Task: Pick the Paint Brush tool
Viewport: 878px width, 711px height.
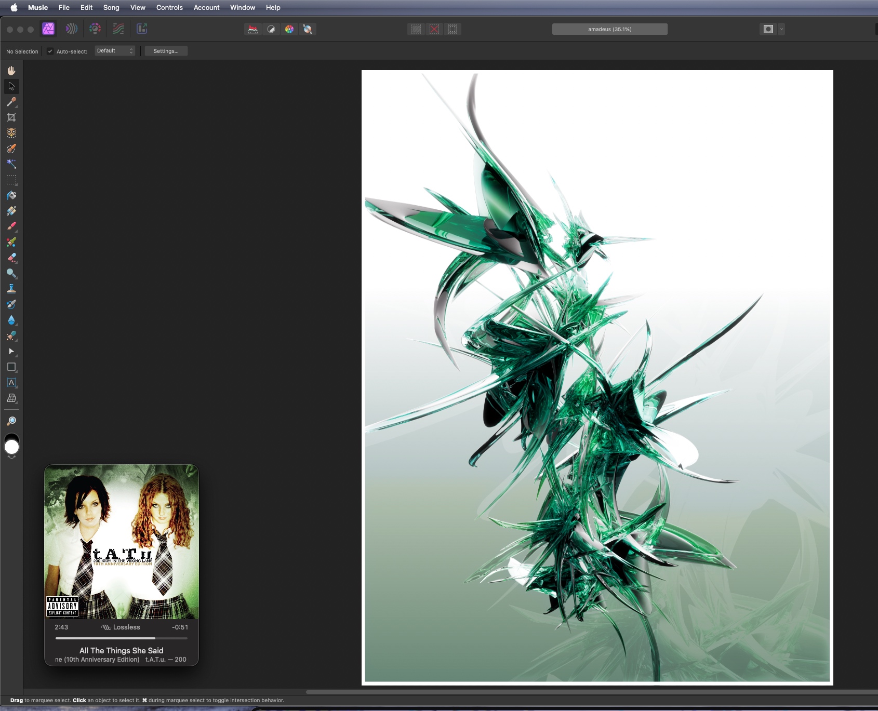Action: point(11,226)
